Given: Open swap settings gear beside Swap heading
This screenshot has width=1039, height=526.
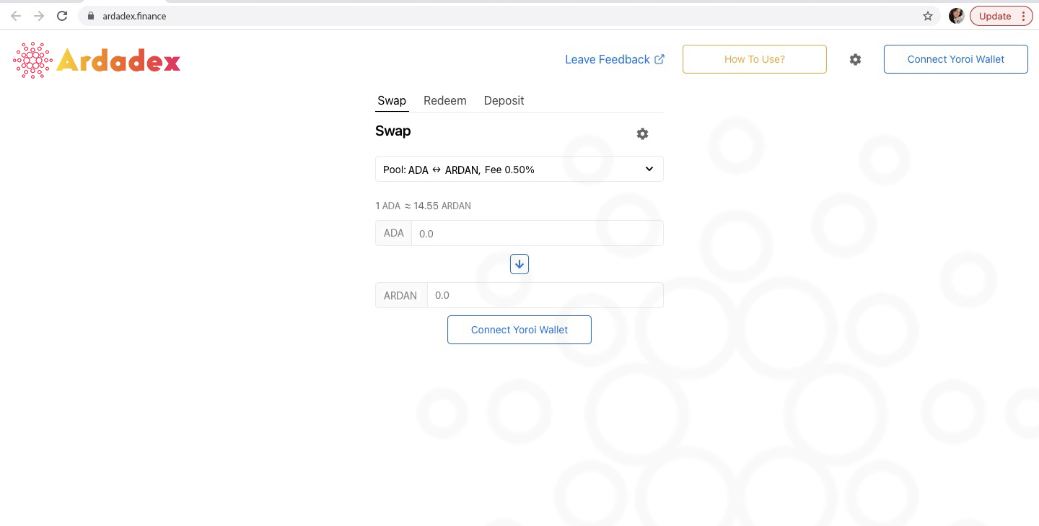Looking at the screenshot, I should click(642, 133).
